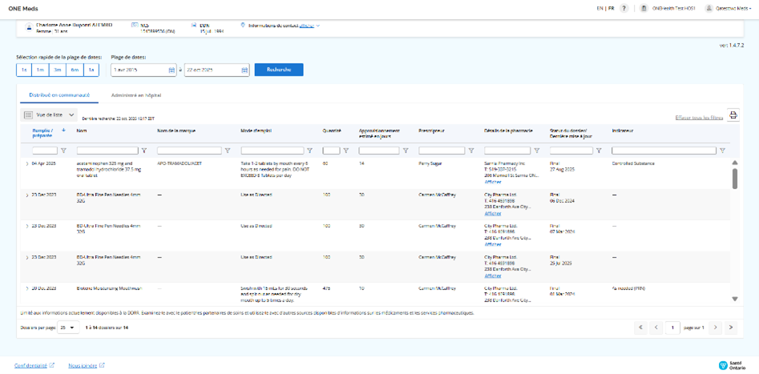
Task: Open the help question mark icon
Action: point(624,8)
